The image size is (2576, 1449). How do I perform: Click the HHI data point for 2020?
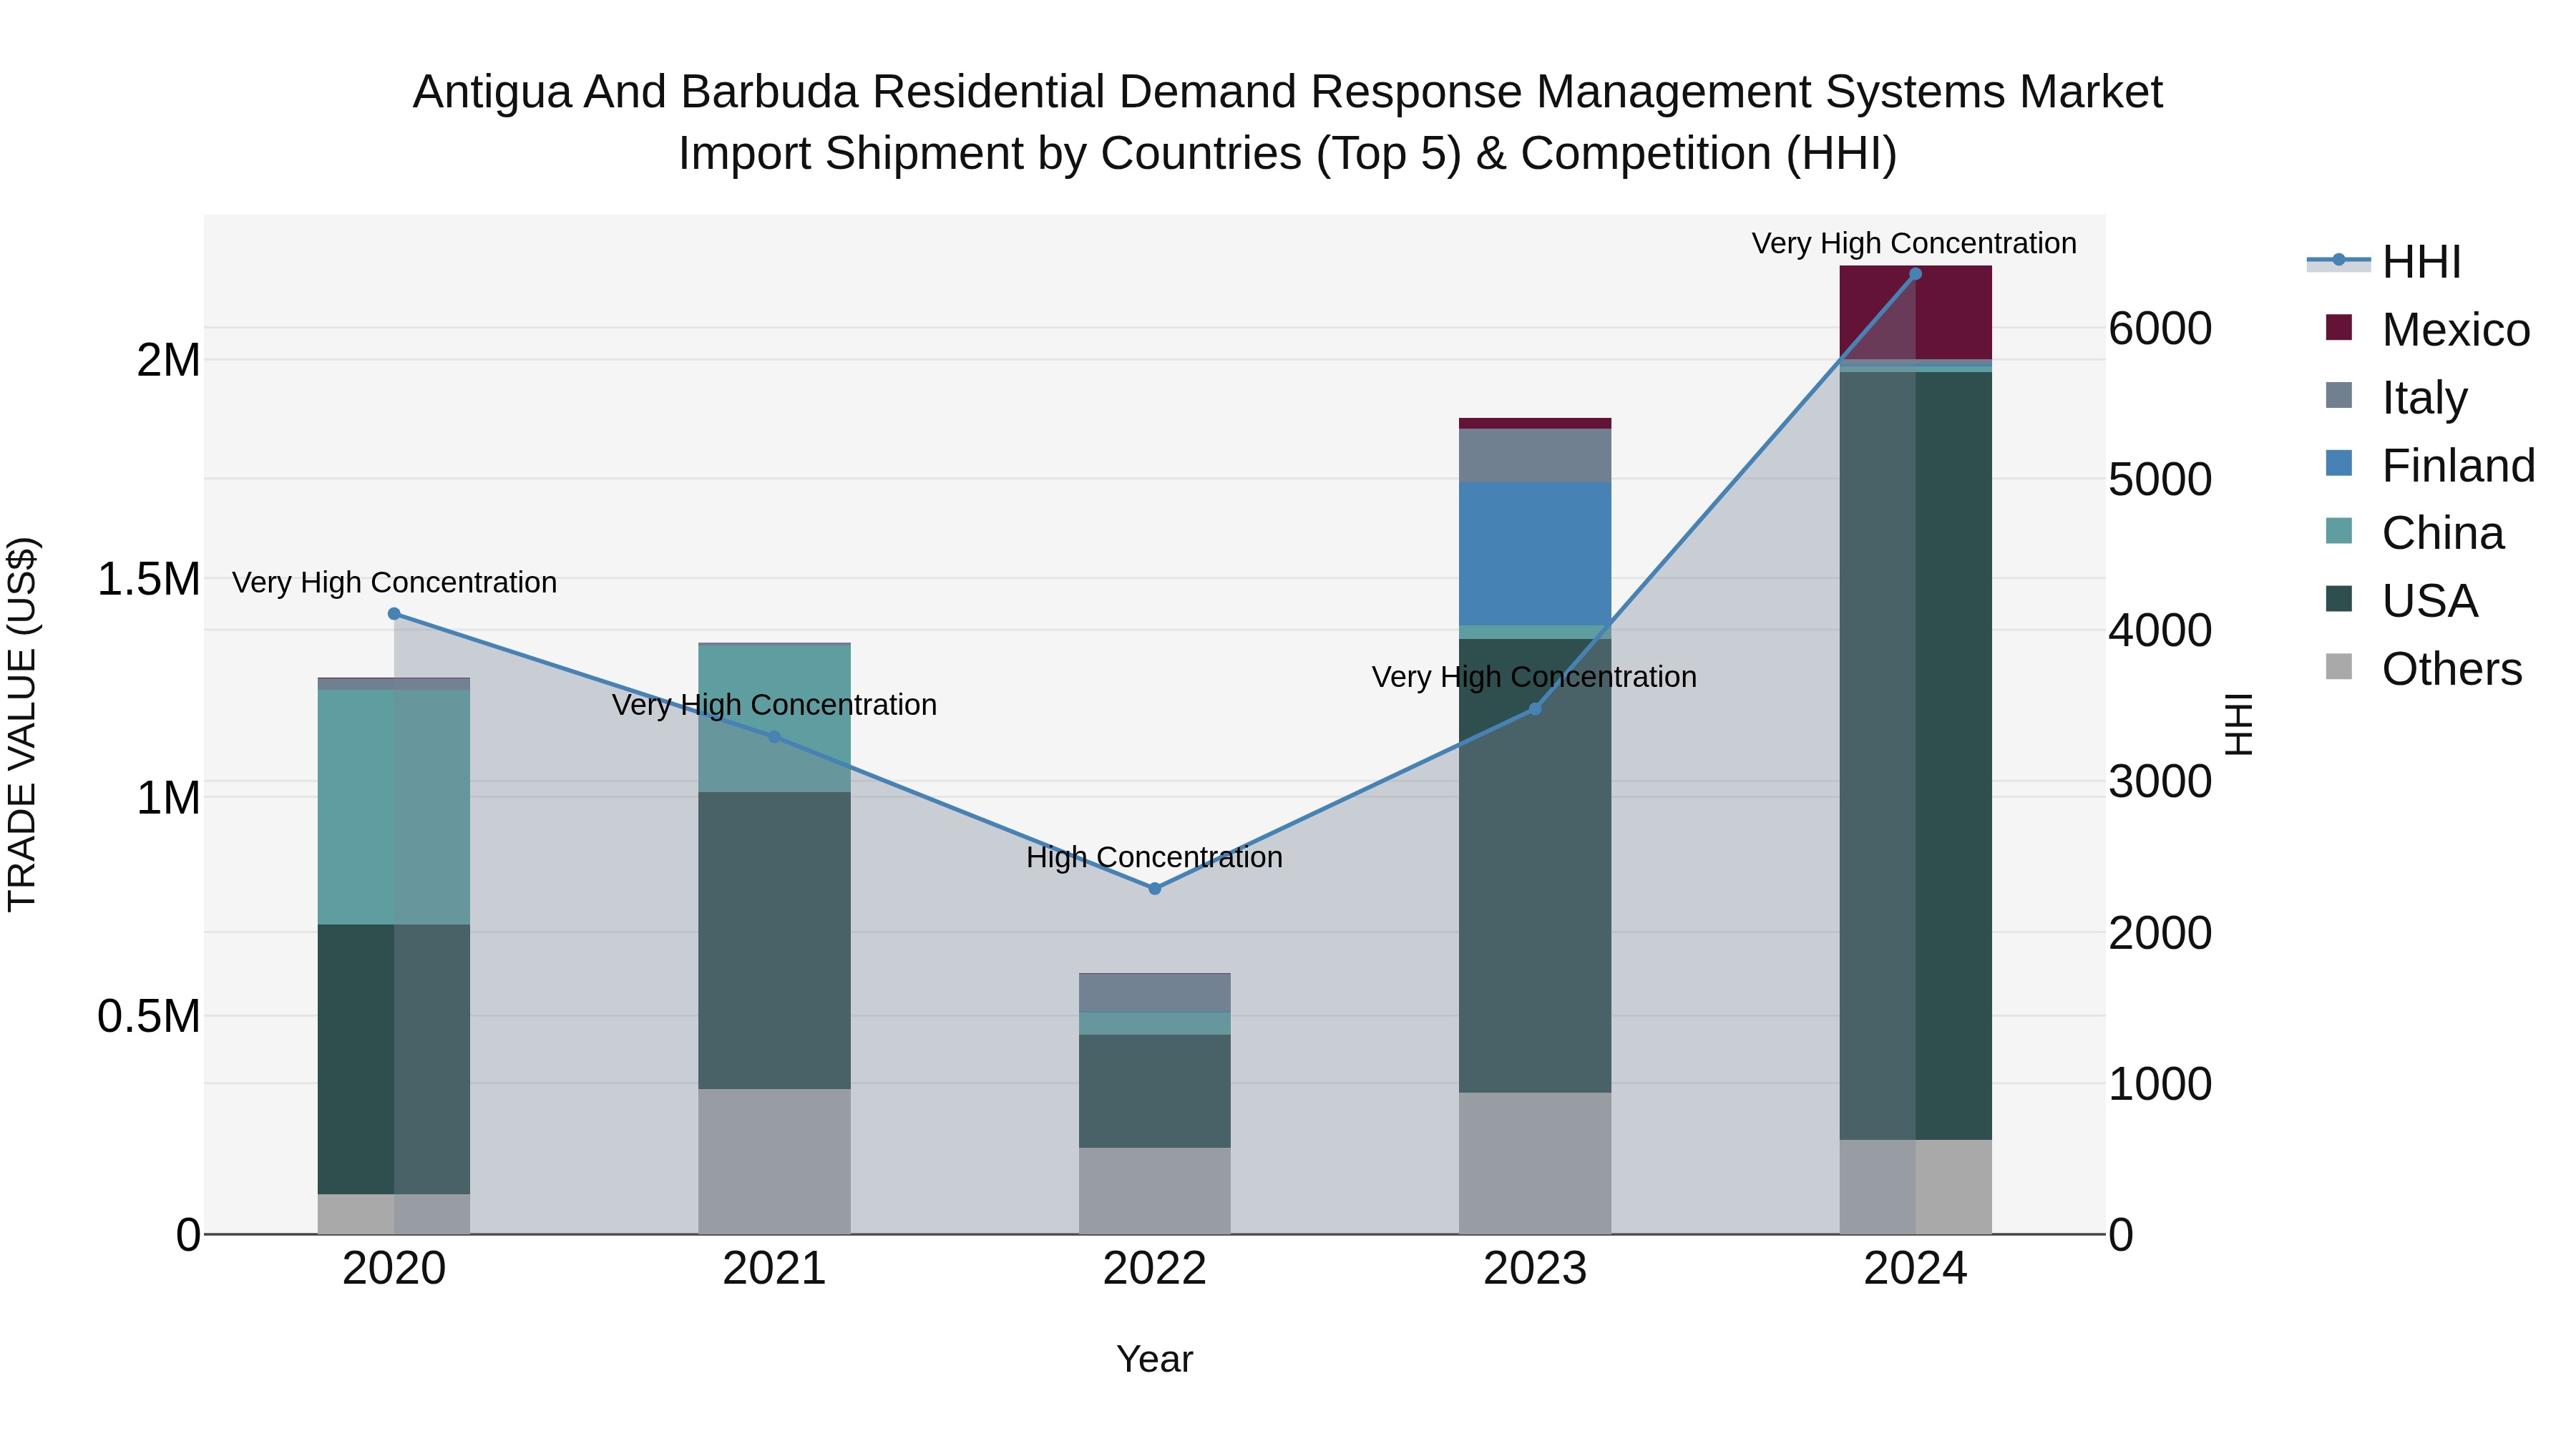394,614
